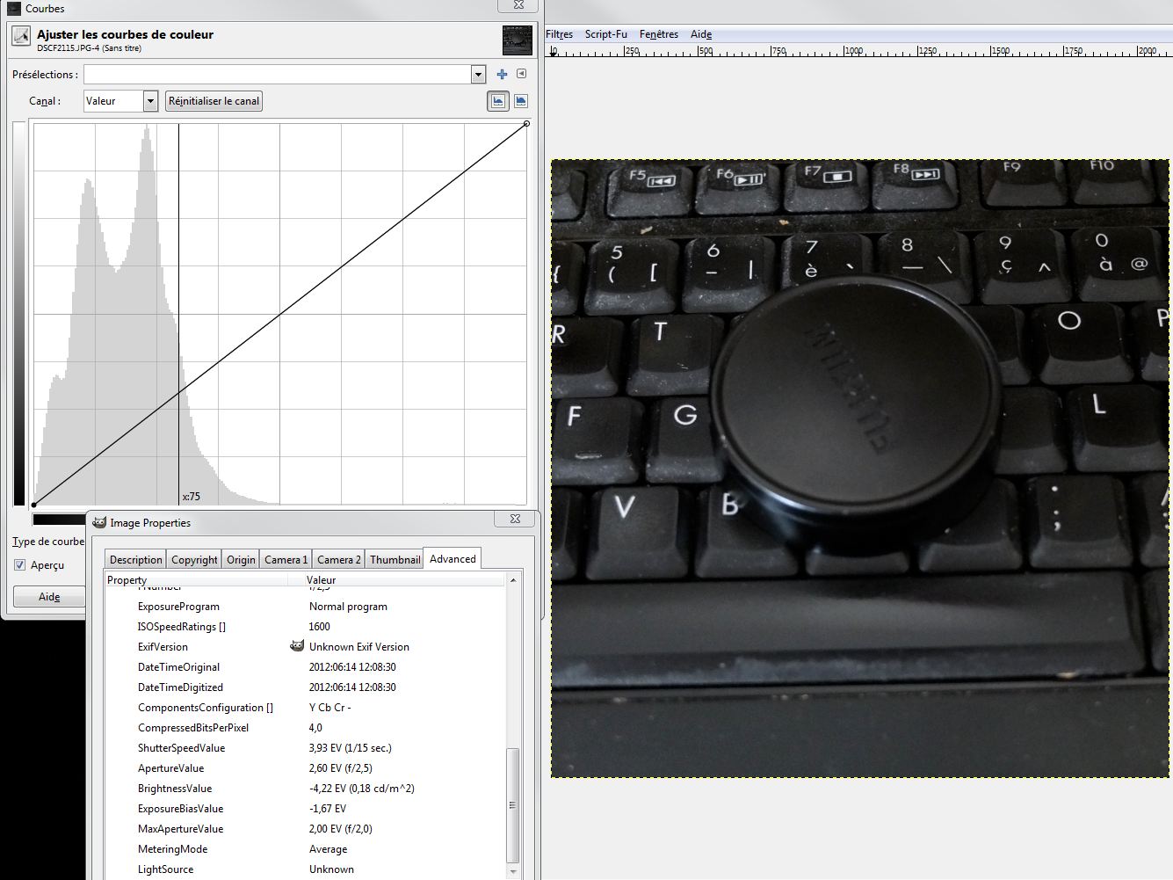The width and height of the screenshot is (1173, 880).
Task: Open the Description tab
Action: pos(135,560)
